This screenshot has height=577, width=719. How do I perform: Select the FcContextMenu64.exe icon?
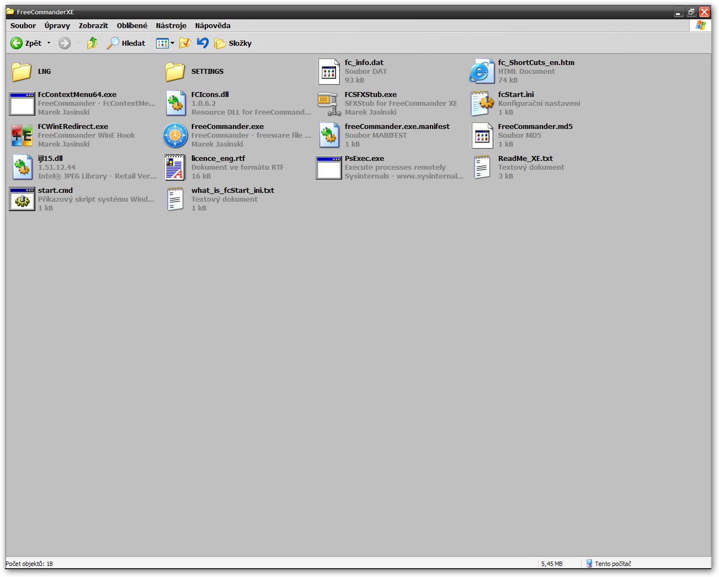click(x=22, y=104)
